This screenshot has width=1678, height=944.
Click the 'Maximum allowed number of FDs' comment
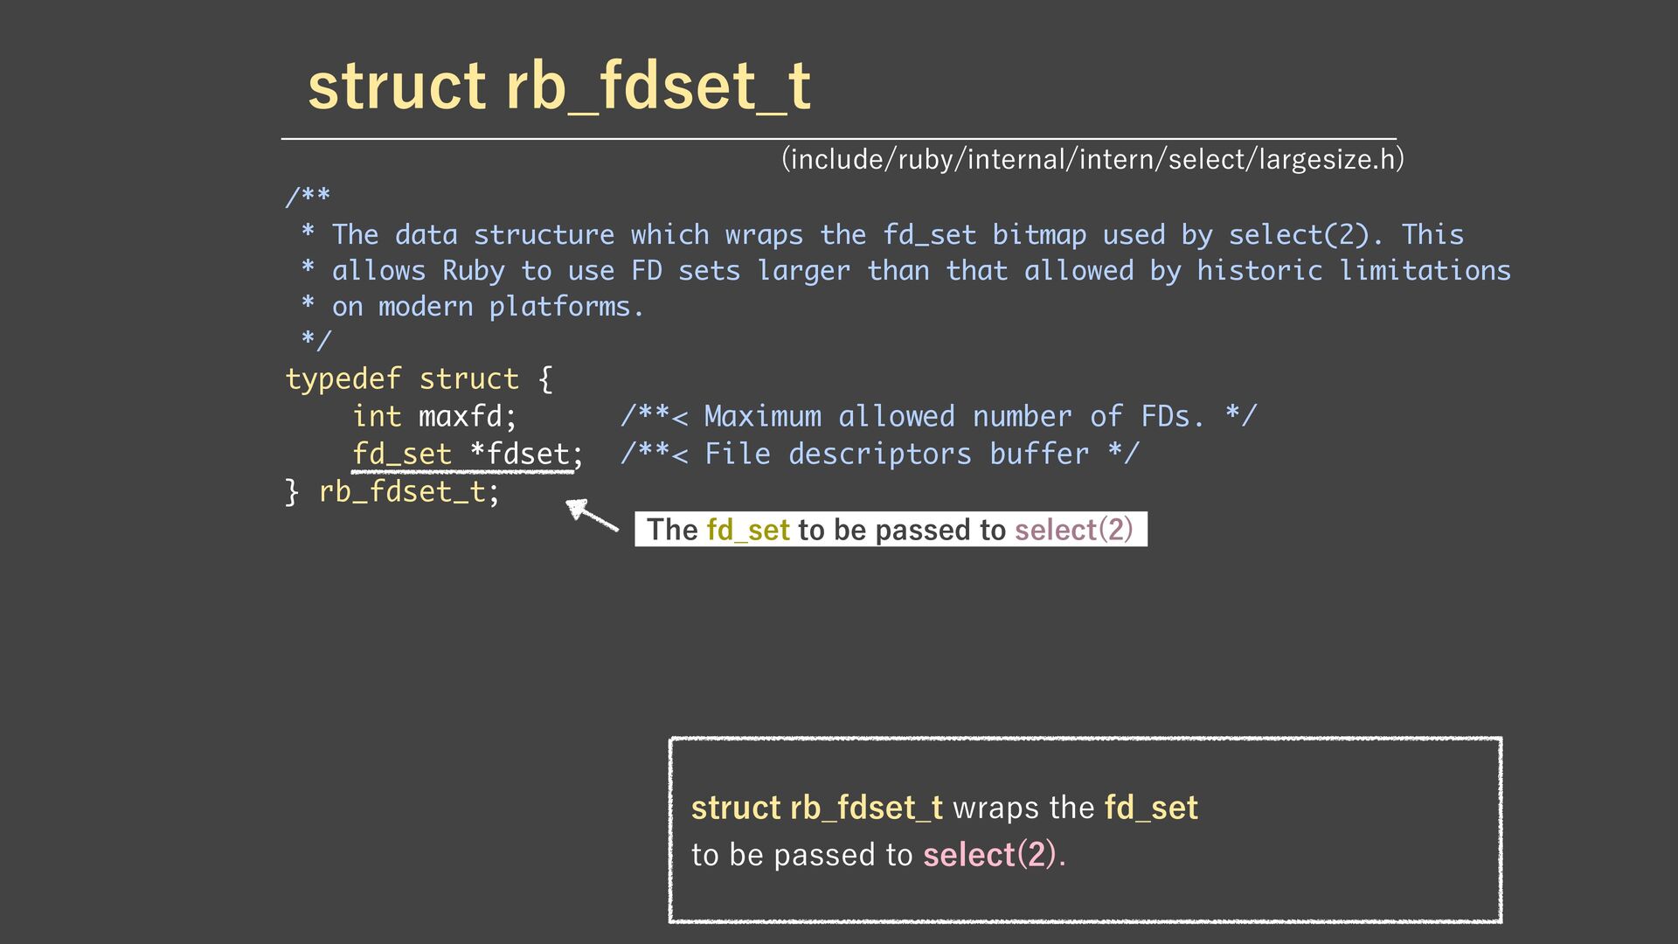(938, 417)
